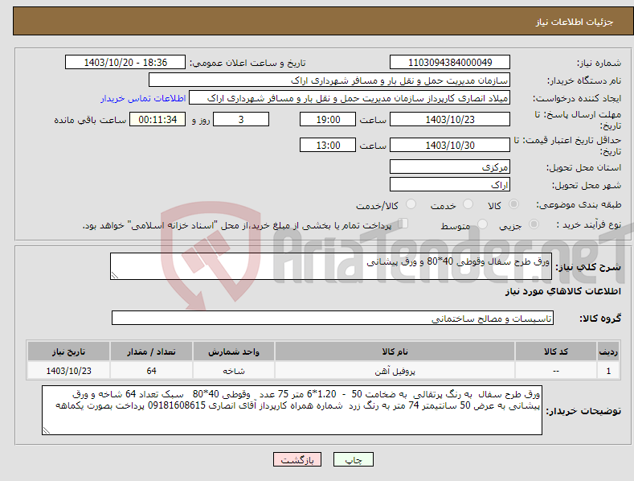Click the بازگشت (back) button
634x481 pixels.
(x=297, y=459)
